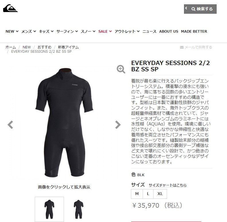This screenshot has height=222, width=227.
Task: Open the サイズチャートはこちら size chart link
Action: [x=168, y=185]
